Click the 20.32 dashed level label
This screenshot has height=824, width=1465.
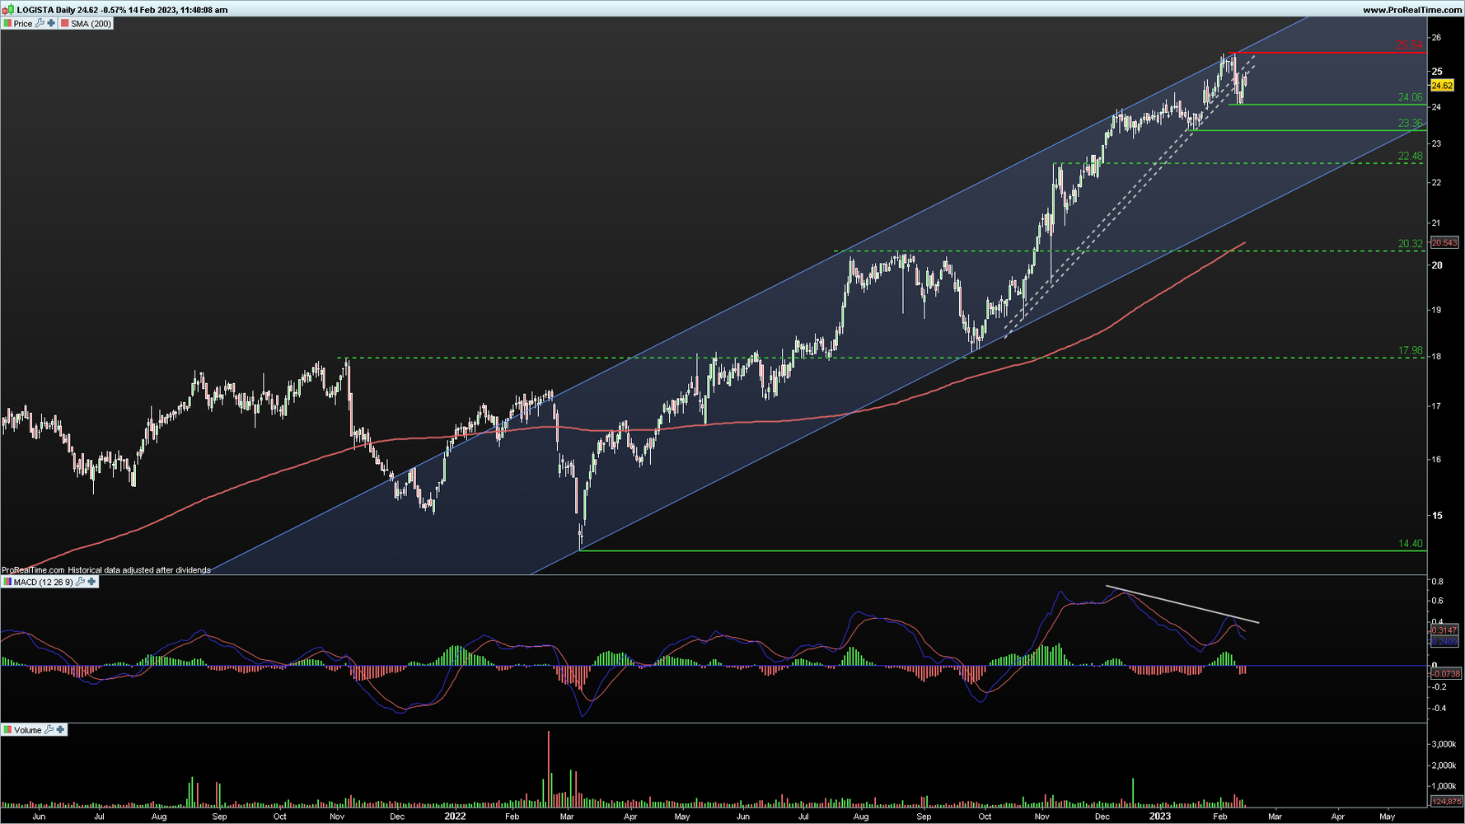(x=1410, y=243)
